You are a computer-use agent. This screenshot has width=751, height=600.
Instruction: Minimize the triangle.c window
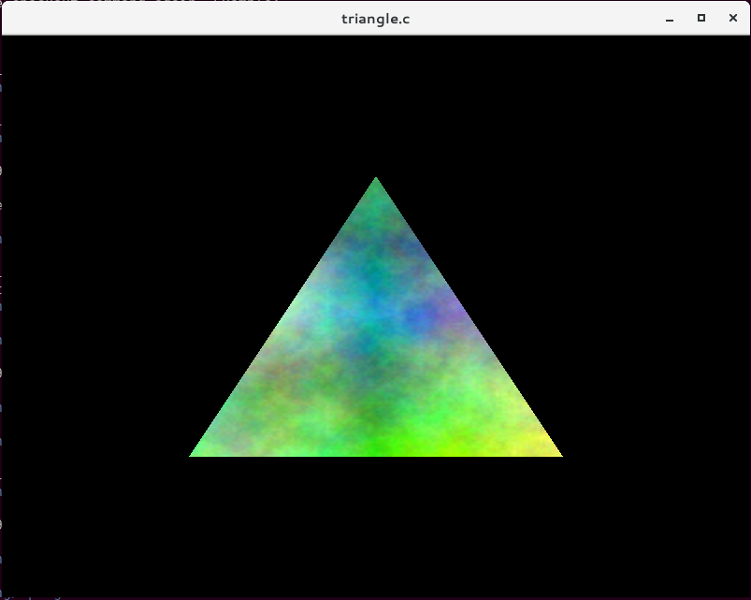click(670, 19)
